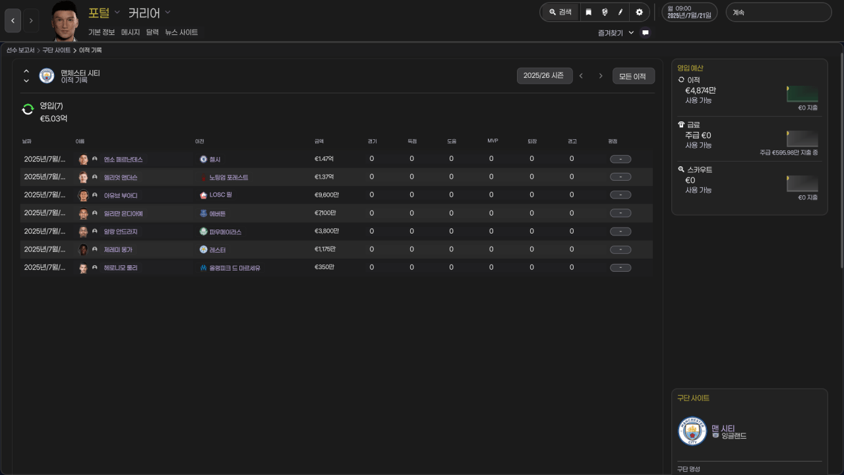Viewport: 844px width, 475px height.
Task: Open the chat bubble icon beside 즐겨찾기
Action: click(646, 32)
